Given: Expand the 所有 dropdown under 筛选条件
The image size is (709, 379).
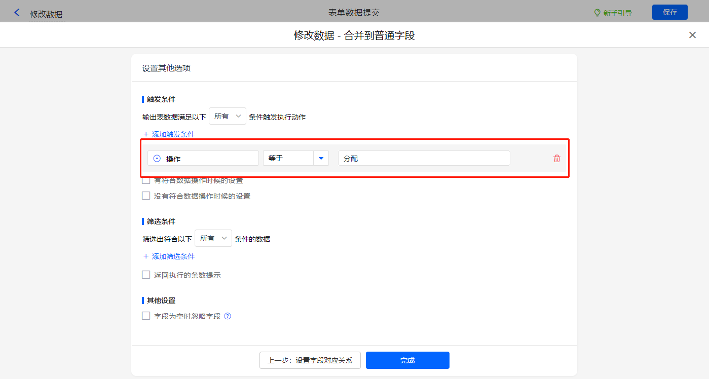Looking at the screenshot, I should click(x=213, y=238).
